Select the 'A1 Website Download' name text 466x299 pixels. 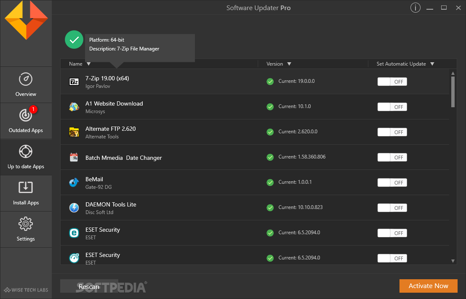tap(114, 103)
